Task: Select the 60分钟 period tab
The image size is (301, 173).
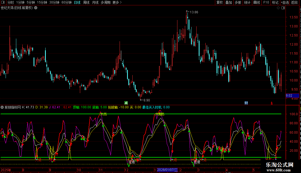Action: (x=67, y=2)
